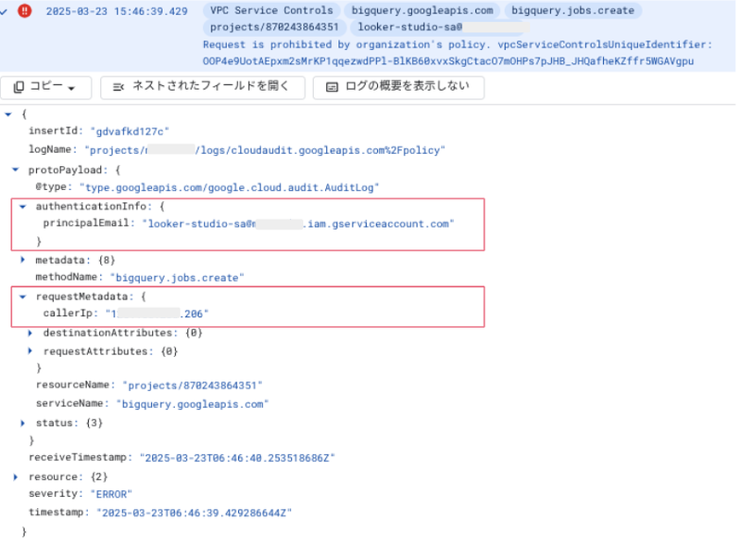Click ネストされたフィールドを開く button
Viewport: 741px width, 545px height.
(x=202, y=87)
